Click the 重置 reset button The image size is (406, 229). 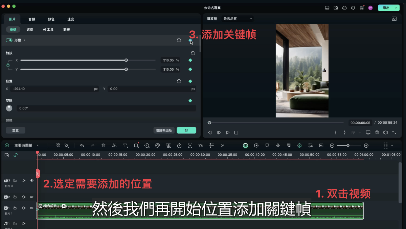coord(16,130)
